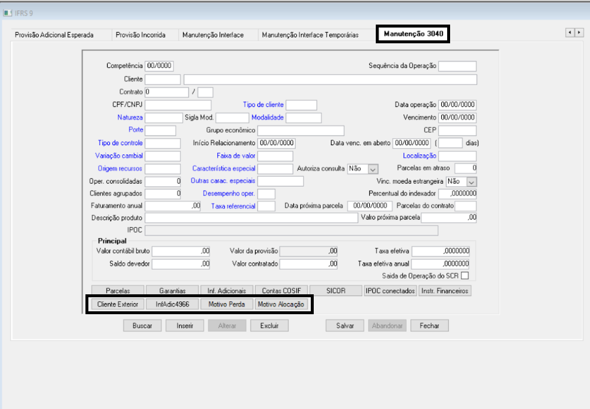This screenshot has height=409, width=590.
Task: Click the Grupo econômico field
Action: coord(301,130)
